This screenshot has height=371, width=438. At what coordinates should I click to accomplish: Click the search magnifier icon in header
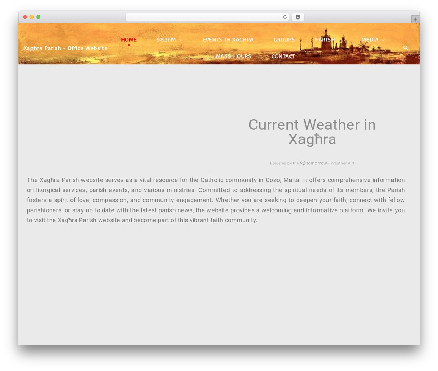406,48
